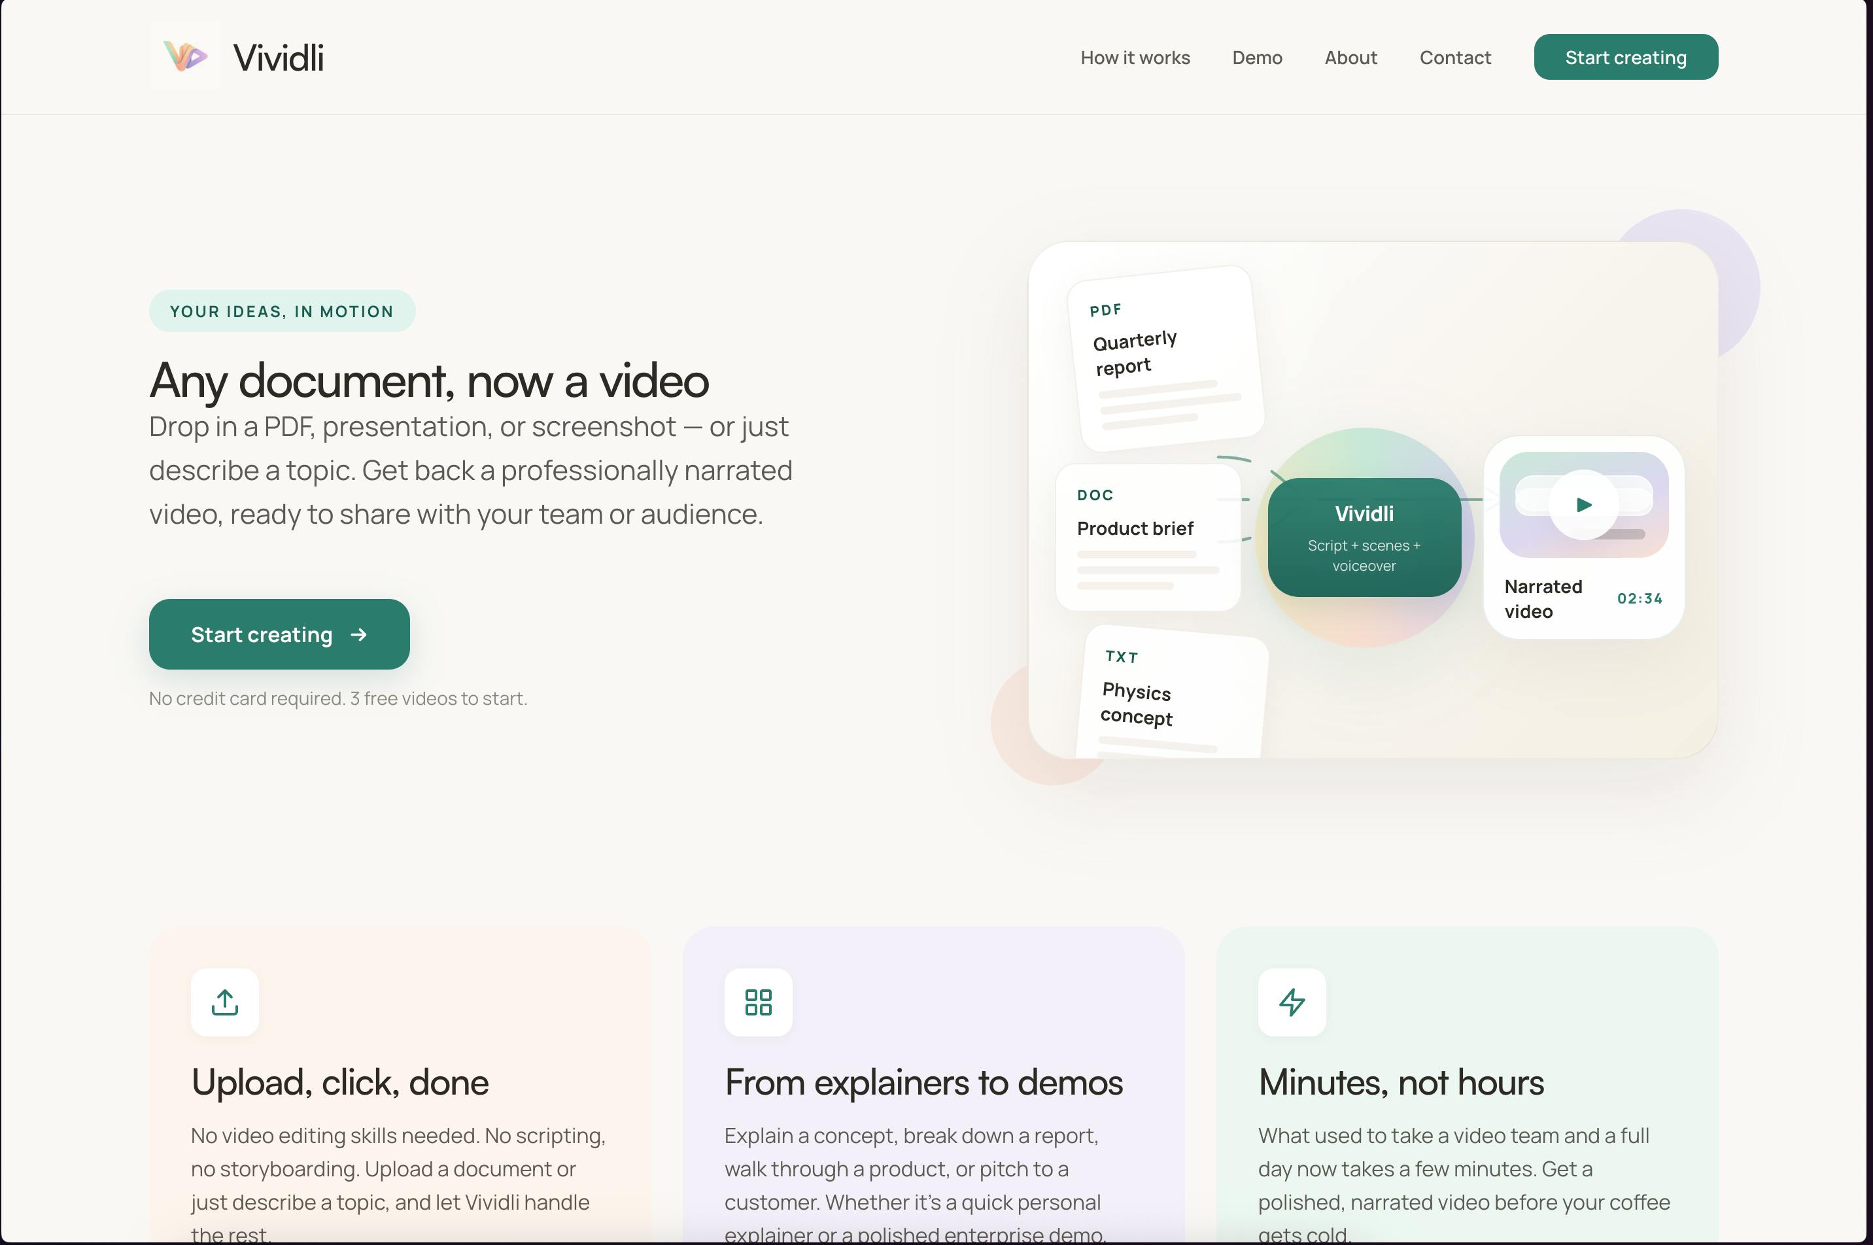The height and width of the screenshot is (1245, 1873).
Task: Click the No video editing skills needed text
Action: (x=398, y=1184)
